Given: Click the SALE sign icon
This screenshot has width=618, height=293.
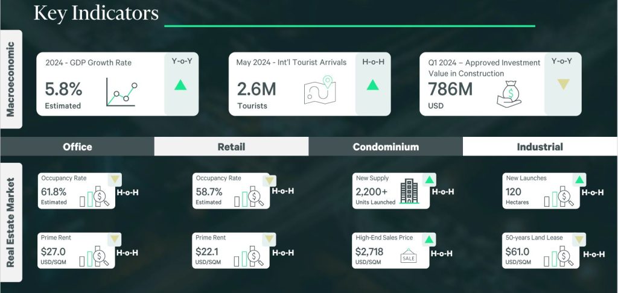Looking at the screenshot, I should [409, 257].
